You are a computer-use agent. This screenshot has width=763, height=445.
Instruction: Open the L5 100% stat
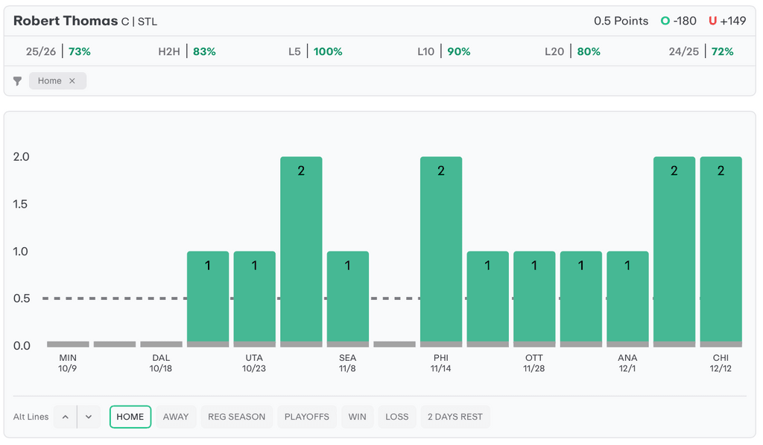(x=315, y=51)
